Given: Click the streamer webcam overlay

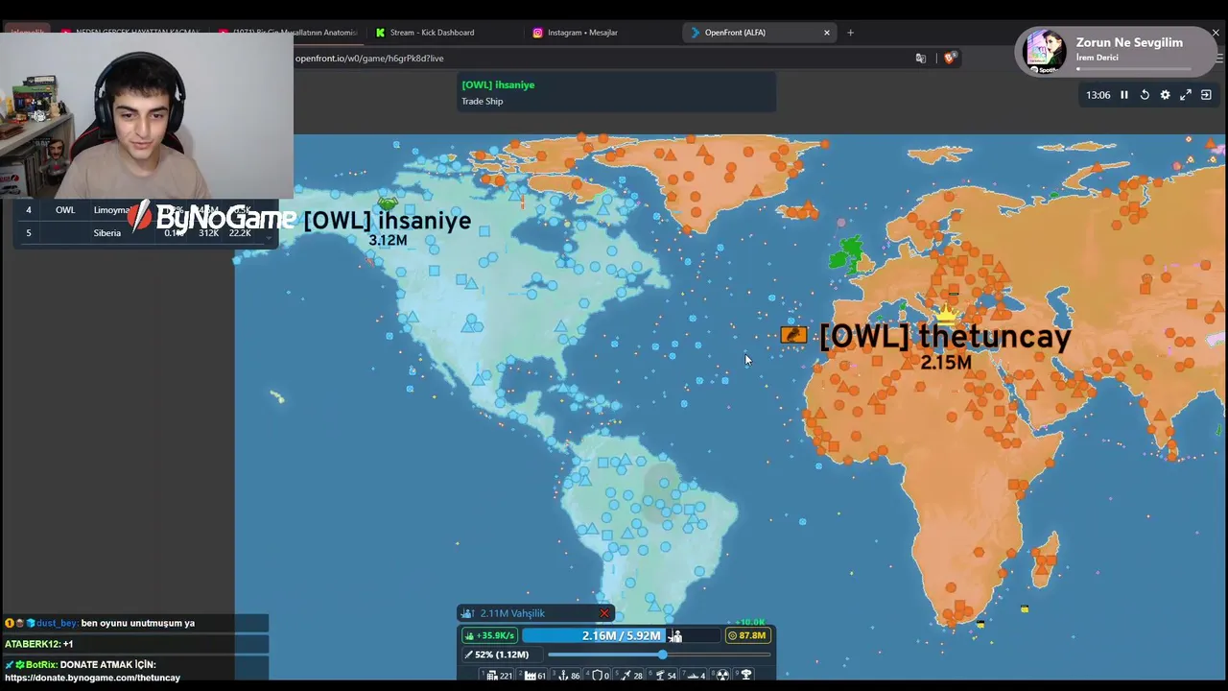Looking at the screenshot, I should pos(147,115).
